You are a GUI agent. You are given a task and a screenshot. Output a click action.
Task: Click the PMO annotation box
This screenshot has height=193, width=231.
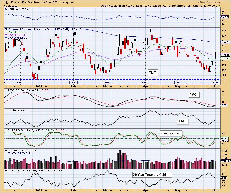coord(194,95)
